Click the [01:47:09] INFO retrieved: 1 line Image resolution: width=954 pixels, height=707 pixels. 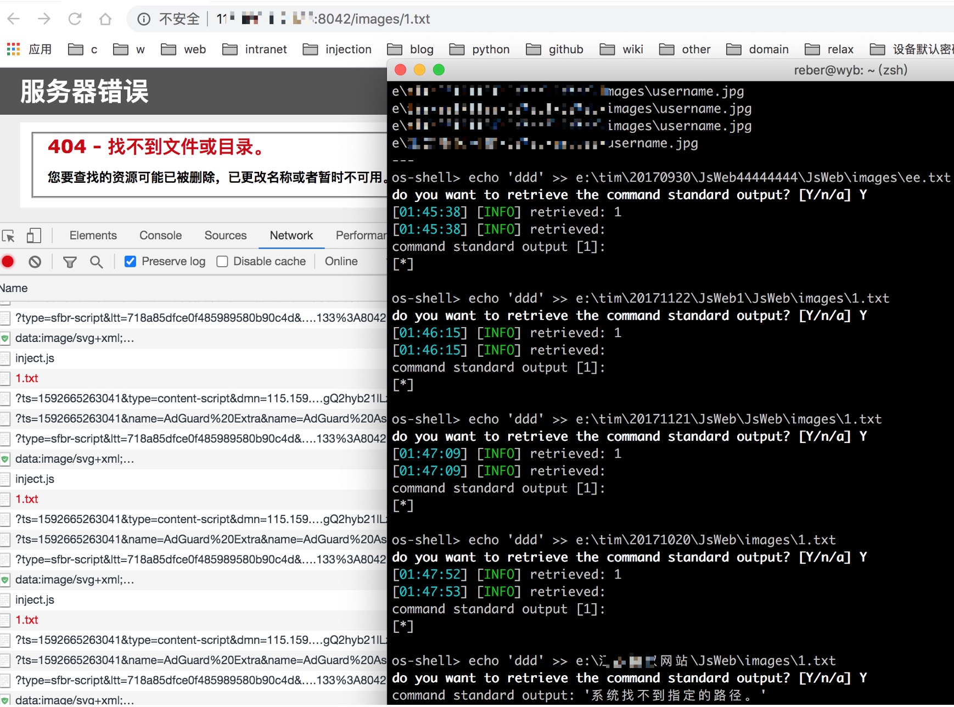tap(507, 454)
